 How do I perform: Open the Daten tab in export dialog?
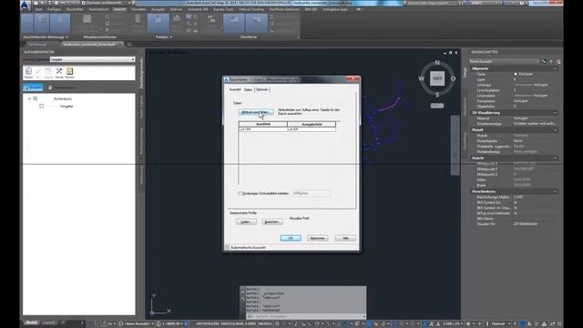point(248,89)
